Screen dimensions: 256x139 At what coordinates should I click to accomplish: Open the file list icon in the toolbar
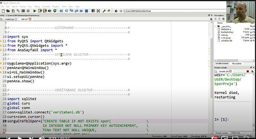coord(23,11)
